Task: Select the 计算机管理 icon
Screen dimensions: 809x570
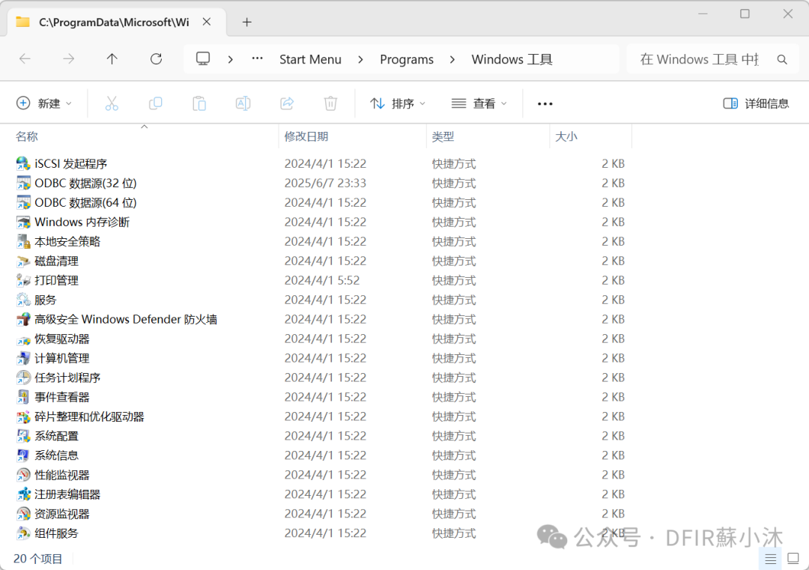Action: tap(23, 358)
